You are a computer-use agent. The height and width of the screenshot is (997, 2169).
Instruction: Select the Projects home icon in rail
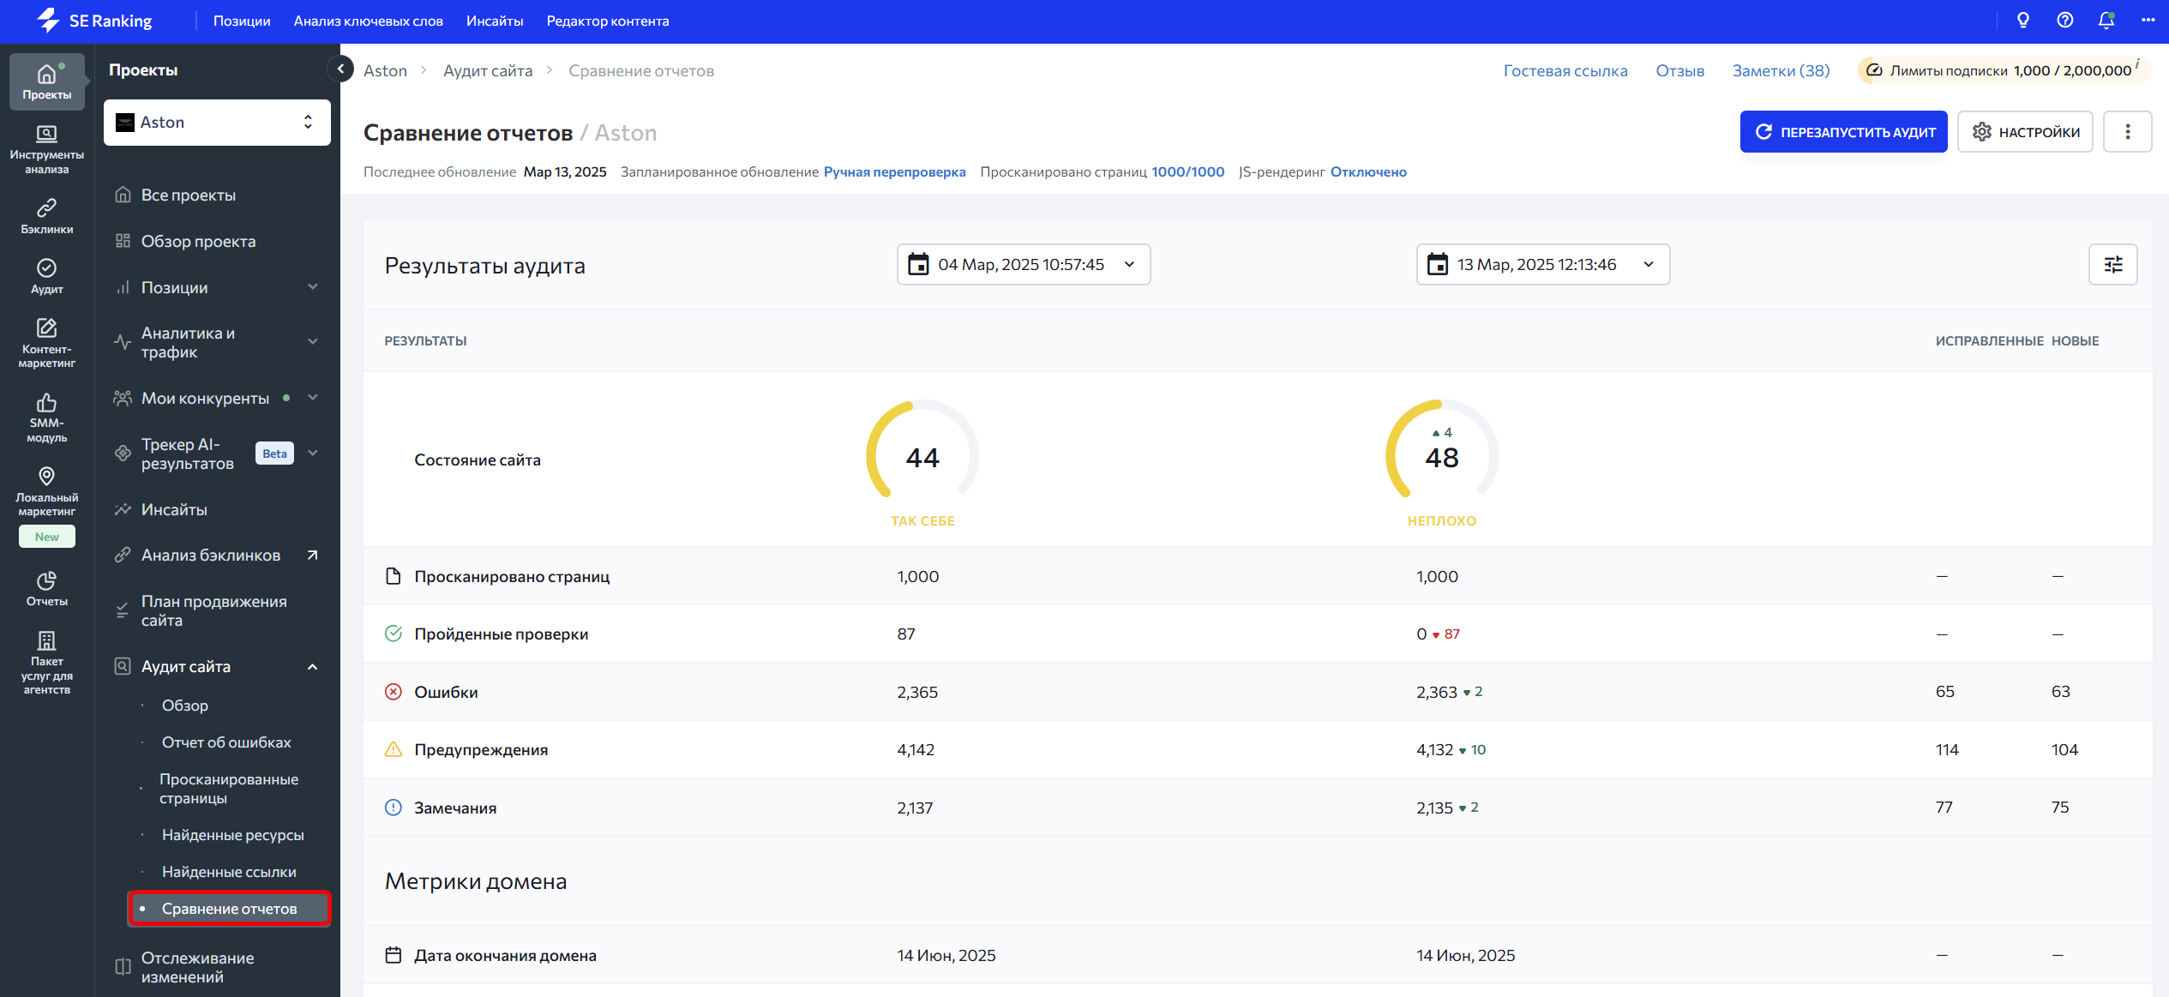point(47,81)
